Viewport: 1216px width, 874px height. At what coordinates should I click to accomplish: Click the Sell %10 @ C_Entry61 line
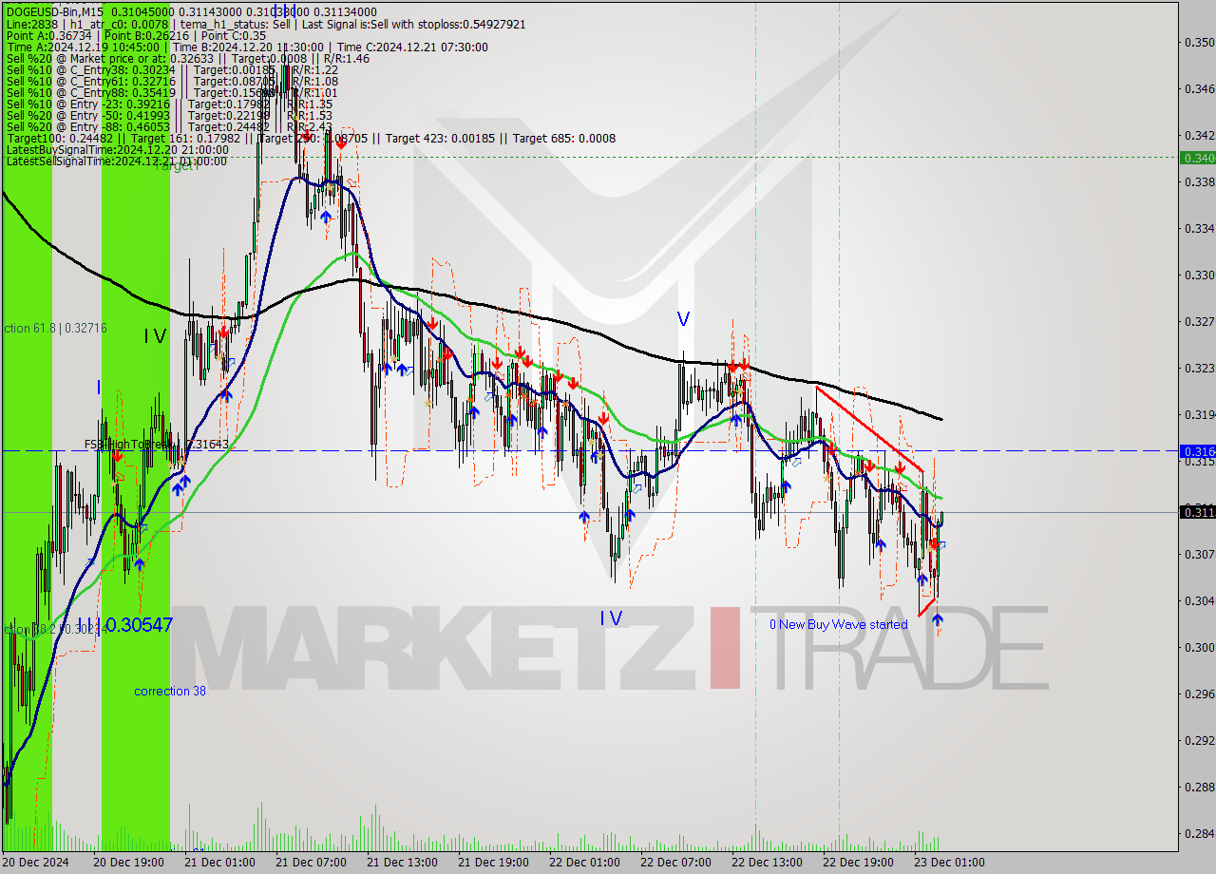(x=172, y=81)
